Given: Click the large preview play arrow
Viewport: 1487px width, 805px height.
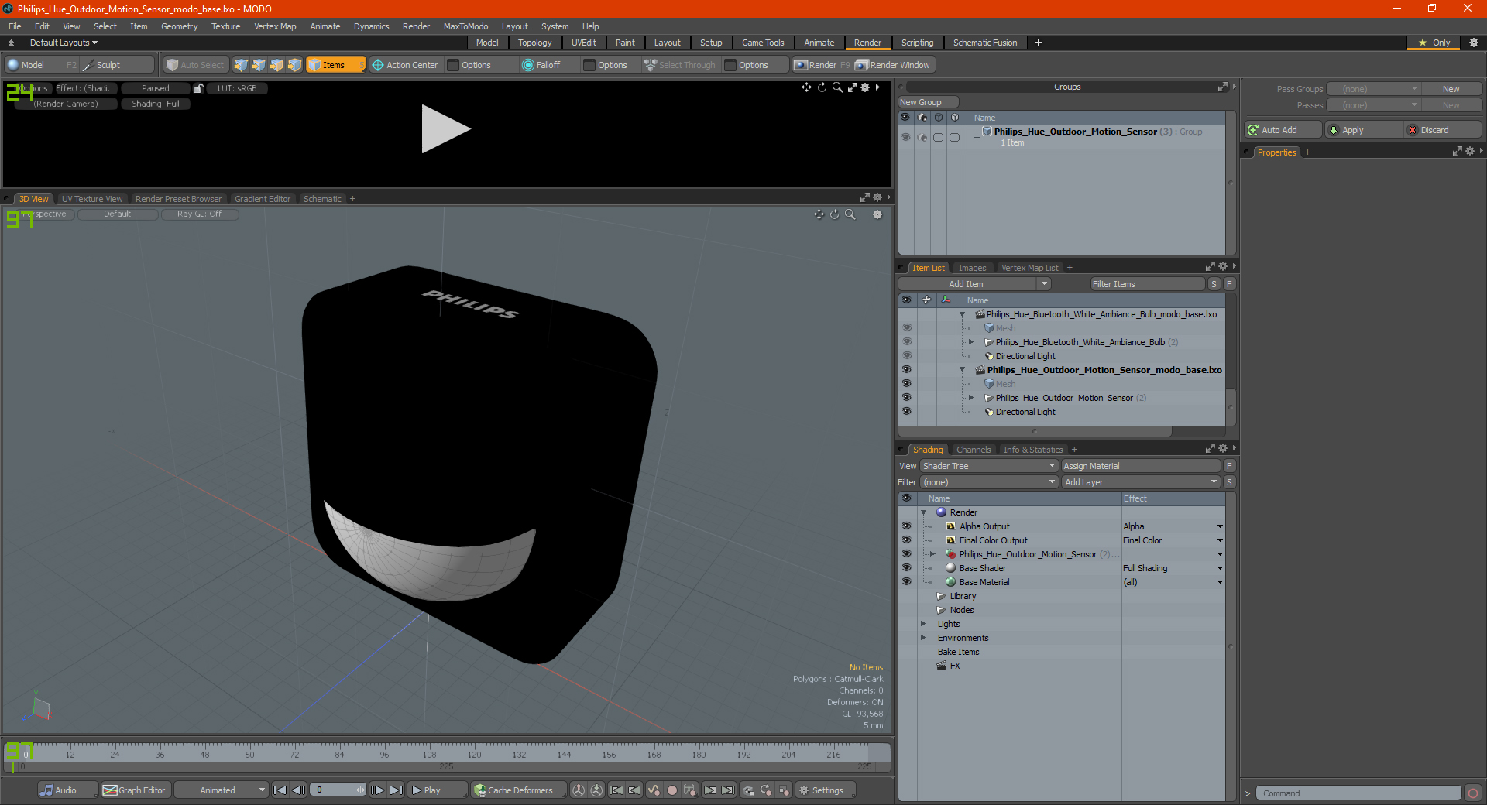Looking at the screenshot, I should click(445, 128).
